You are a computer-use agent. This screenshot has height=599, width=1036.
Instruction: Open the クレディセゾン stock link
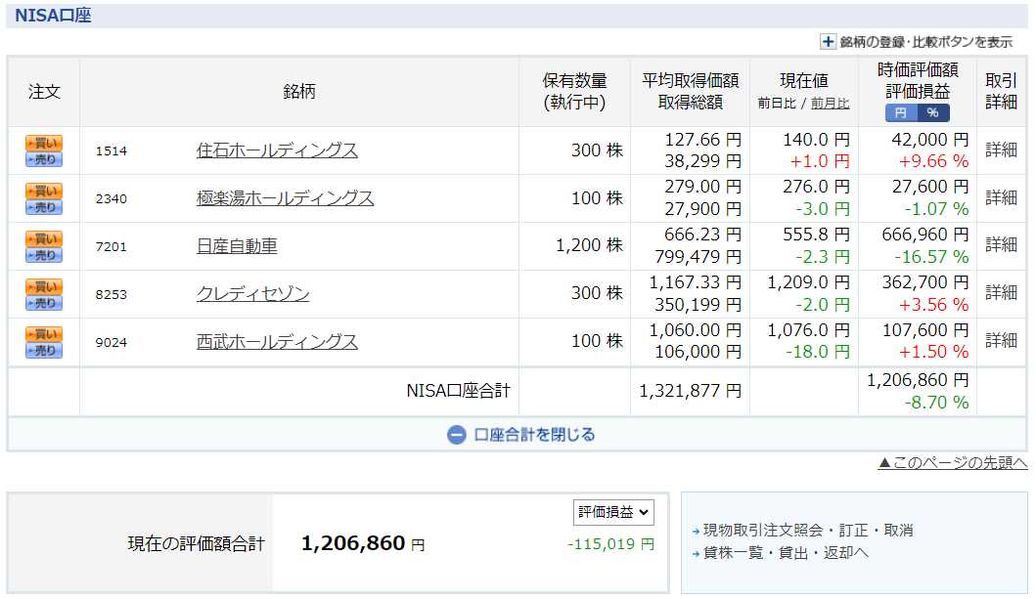252,293
